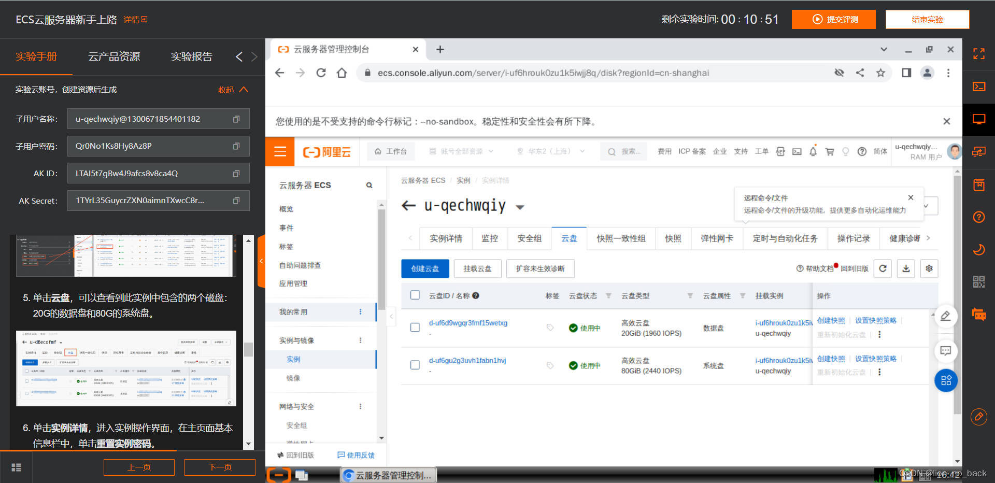Copy the AK ID value
This screenshot has height=483, width=995.
coord(236,174)
